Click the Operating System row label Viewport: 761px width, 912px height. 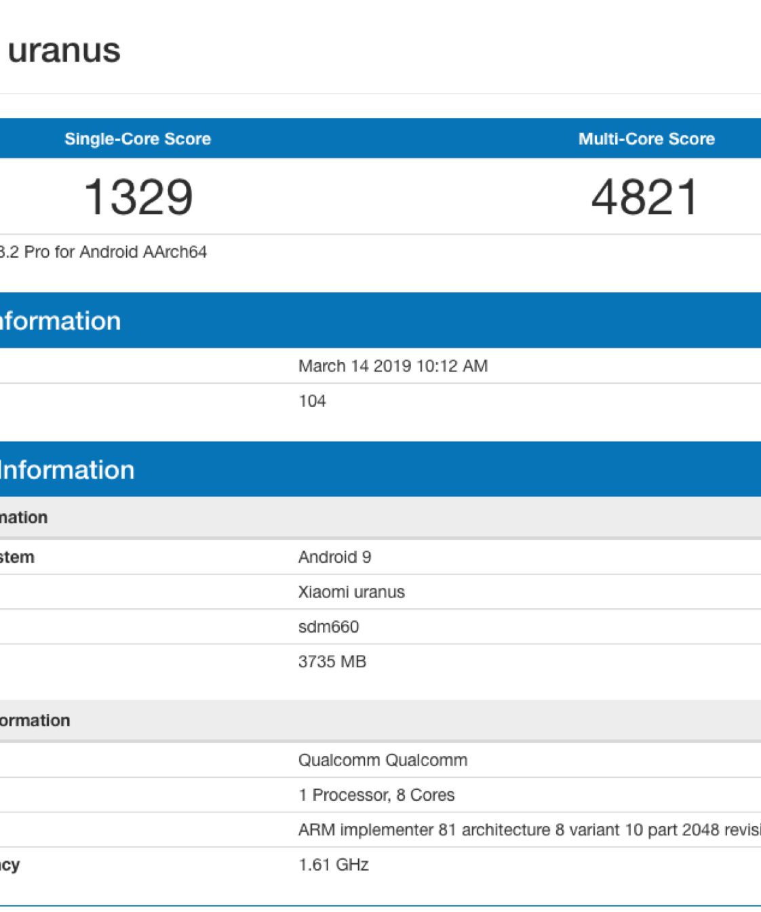(x=17, y=557)
